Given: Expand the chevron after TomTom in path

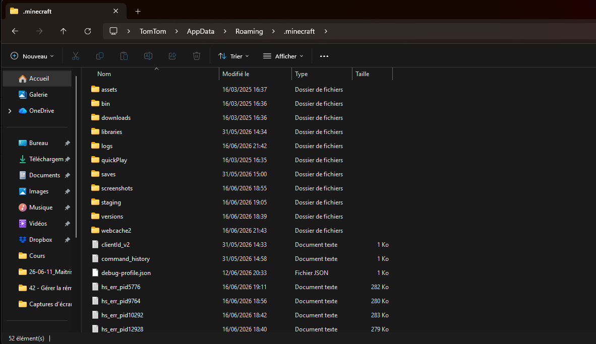Looking at the screenshot, I should (x=176, y=32).
